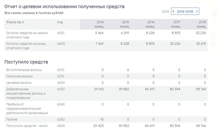Click the Целевые взносы row label
217x136 pixels.
pyautogui.click(x=19, y=83)
